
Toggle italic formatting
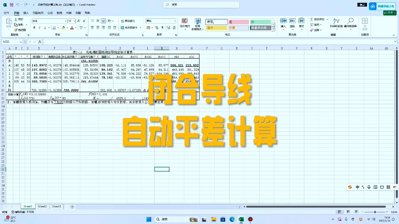(x=41, y=28)
